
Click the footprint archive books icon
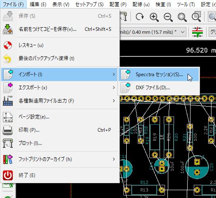coord(8,159)
